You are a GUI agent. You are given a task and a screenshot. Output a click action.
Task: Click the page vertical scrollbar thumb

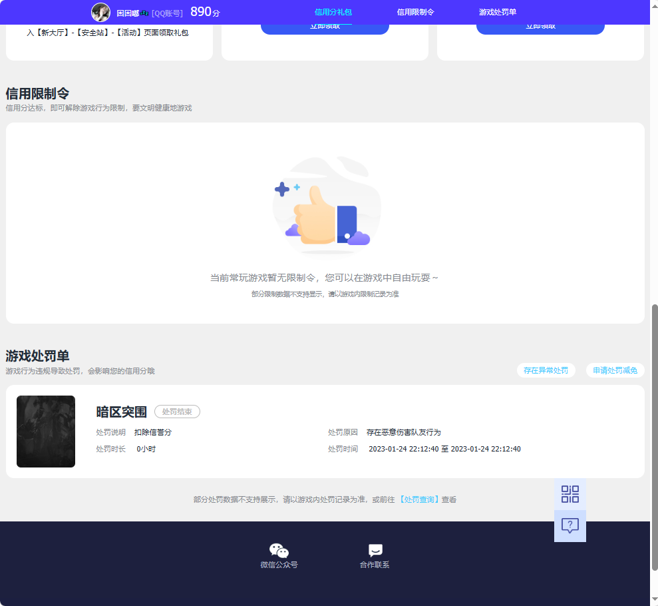(x=654, y=437)
